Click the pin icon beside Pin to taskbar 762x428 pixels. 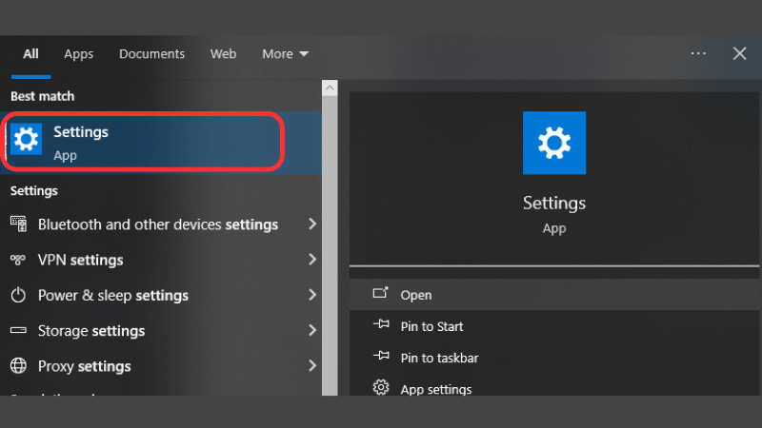click(381, 356)
